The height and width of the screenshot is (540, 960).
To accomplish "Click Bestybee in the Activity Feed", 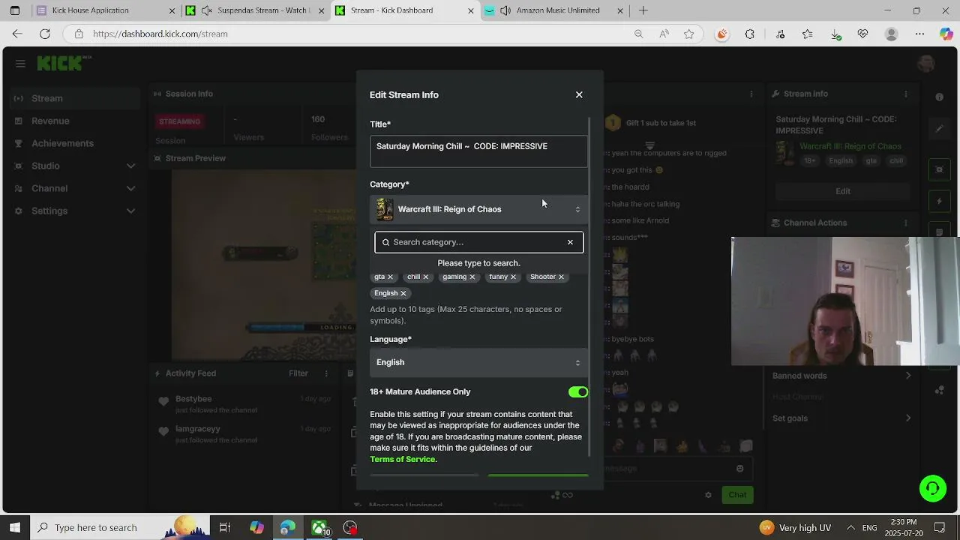I will pos(193,399).
